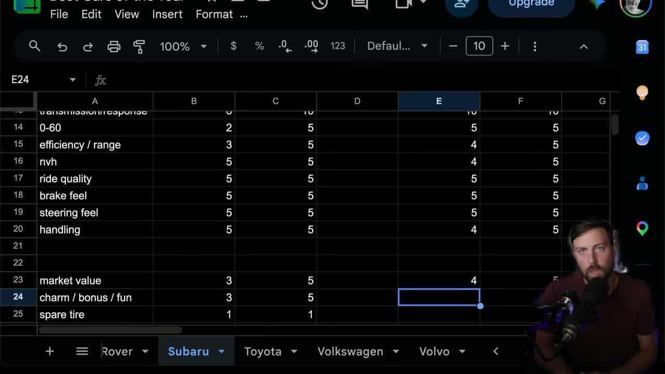Switch to the Toyota sheet tab
Viewport: 665px width, 374px height.
(x=263, y=352)
